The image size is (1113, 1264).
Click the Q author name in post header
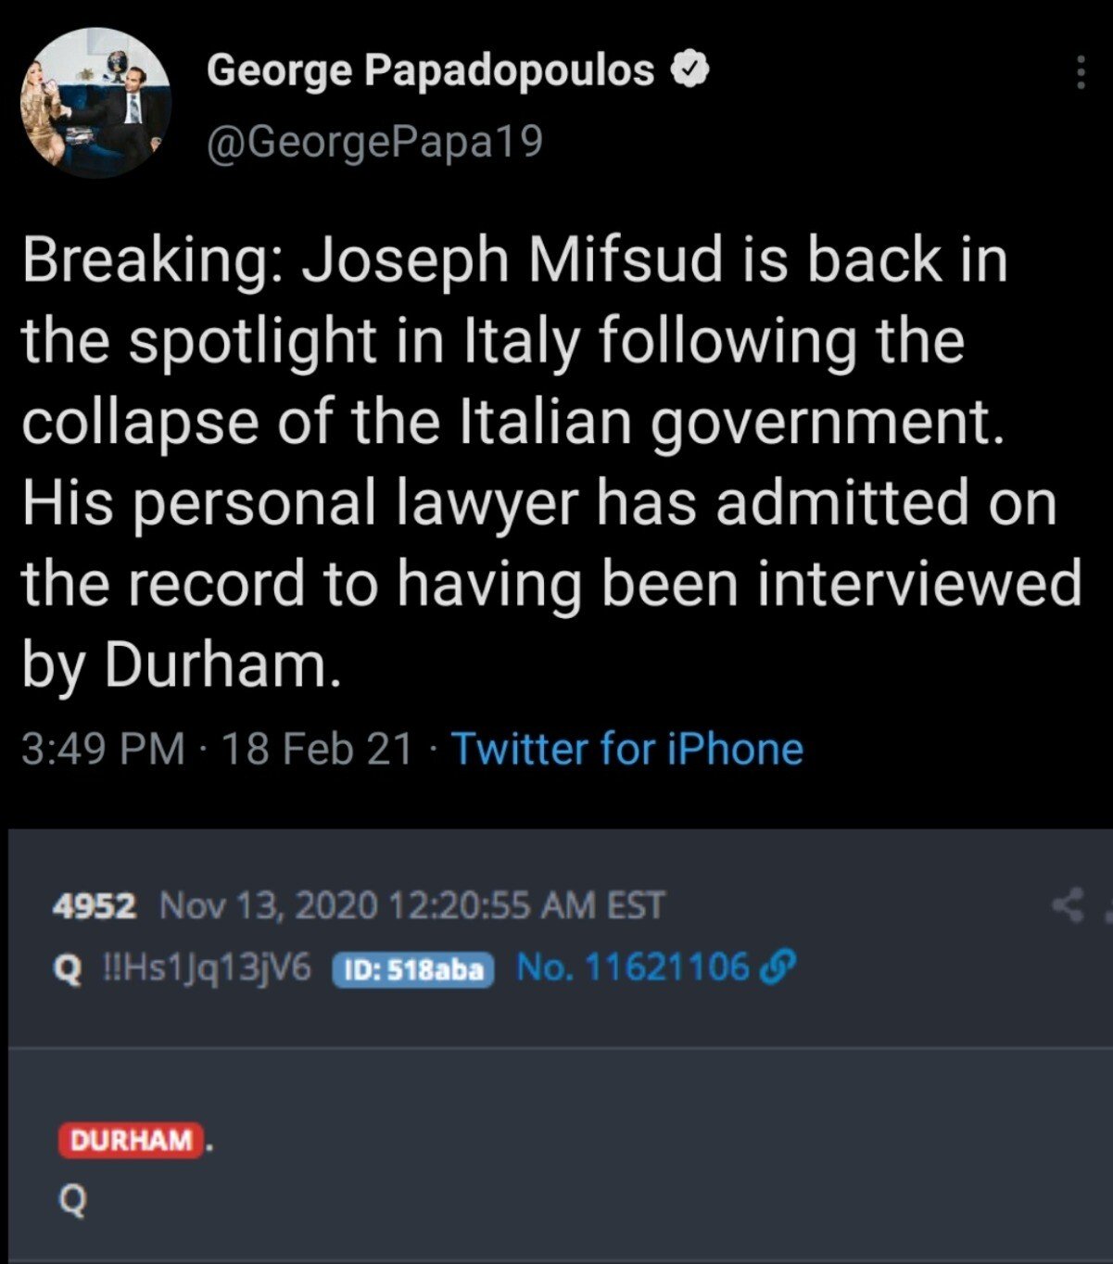67,969
